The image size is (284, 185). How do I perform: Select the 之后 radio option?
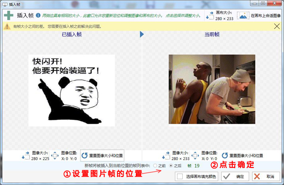(171, 166)
